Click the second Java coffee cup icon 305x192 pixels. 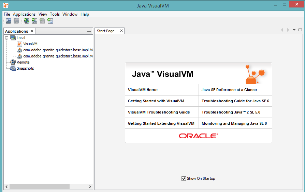click(19, 56)
